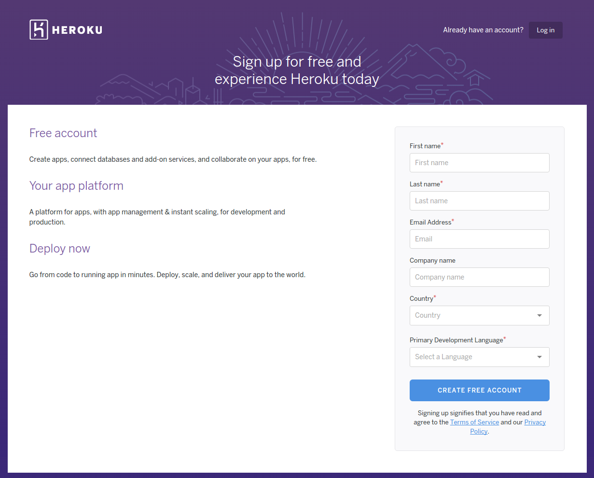Click the Heroku logo icon
The height and width of the screenshot is (478, 594).
(38, 29)
